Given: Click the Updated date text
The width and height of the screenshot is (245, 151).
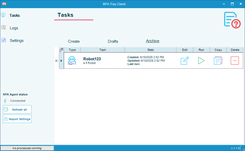Looking at the screenshot, I should pyautogui.click(x=146, y=61).
